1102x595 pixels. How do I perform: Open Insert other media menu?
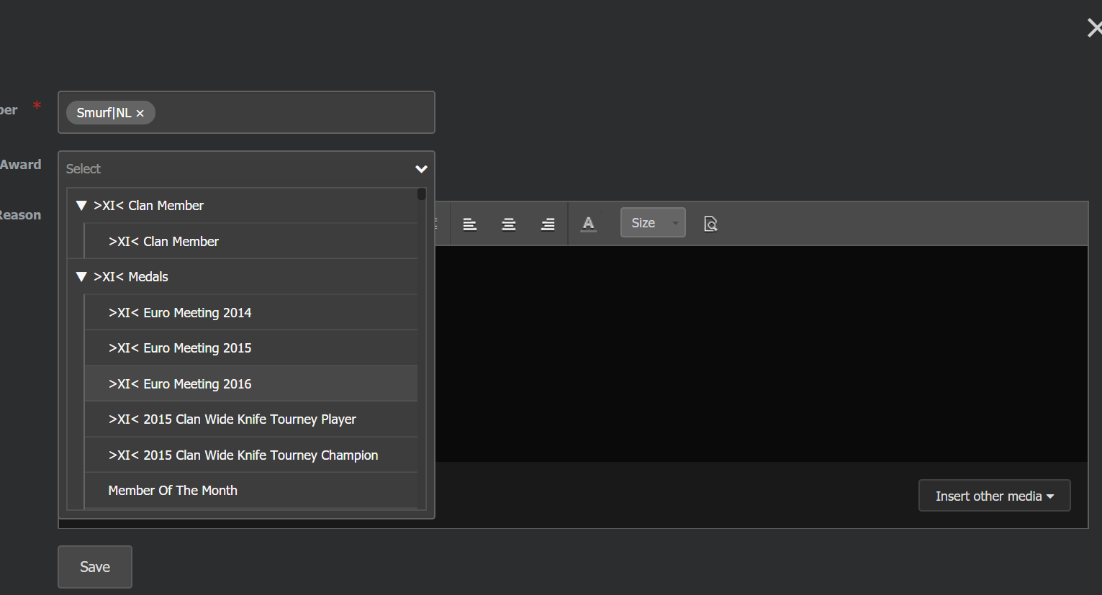pos(994,496)
